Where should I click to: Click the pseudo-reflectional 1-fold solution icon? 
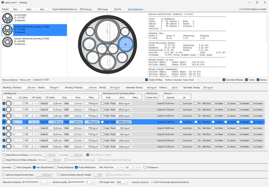pos(7,30)
